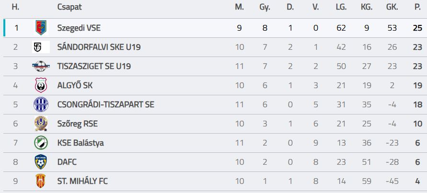
Task: Click the Szegedi VSE team crest
Action: coord(41,28)
